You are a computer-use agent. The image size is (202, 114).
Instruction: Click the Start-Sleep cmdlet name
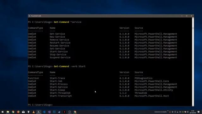point(57,90)
